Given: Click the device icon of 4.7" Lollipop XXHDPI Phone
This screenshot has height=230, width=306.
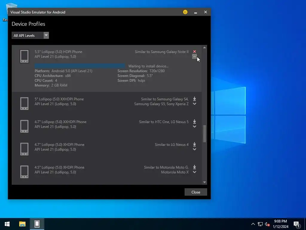Looking at the screenshot, I should [x=24, y=126].
